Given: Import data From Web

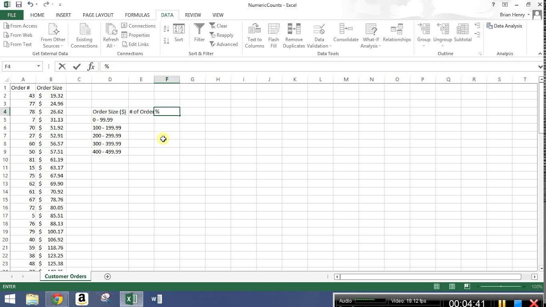Looking at the screenshot, I should 18,35.
